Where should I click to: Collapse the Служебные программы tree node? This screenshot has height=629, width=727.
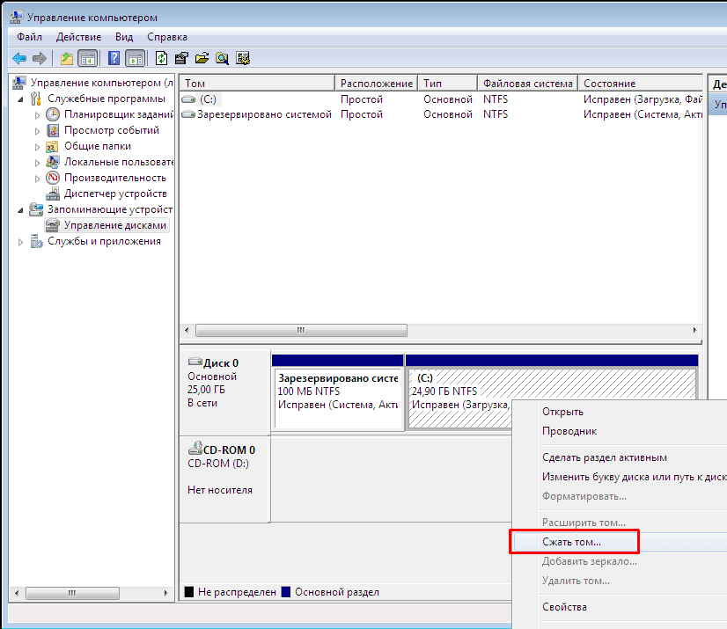21,99
